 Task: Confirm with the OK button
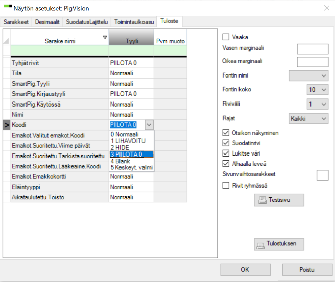(245, 270)
